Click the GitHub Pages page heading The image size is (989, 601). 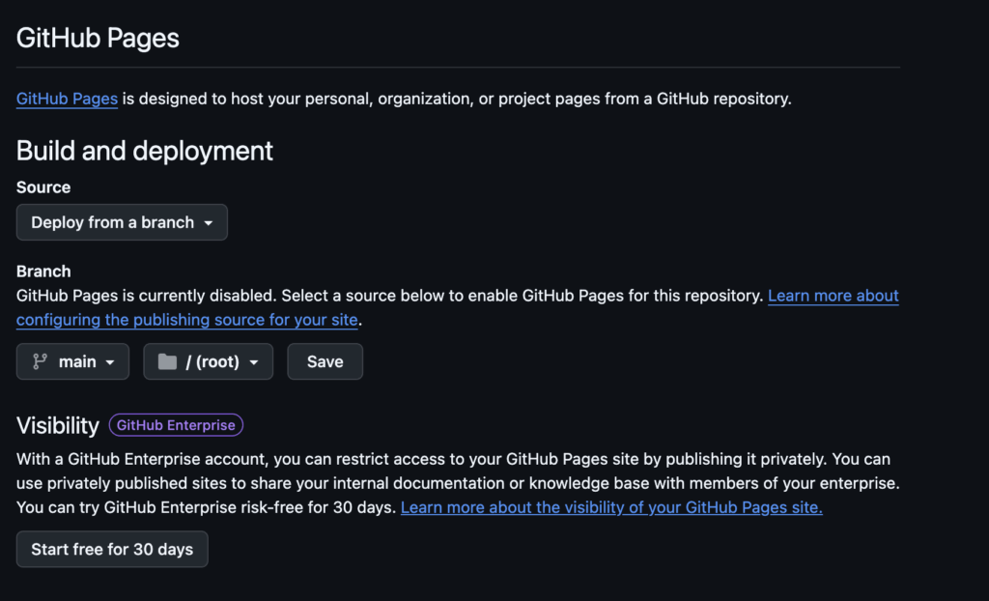pos(98,38)
